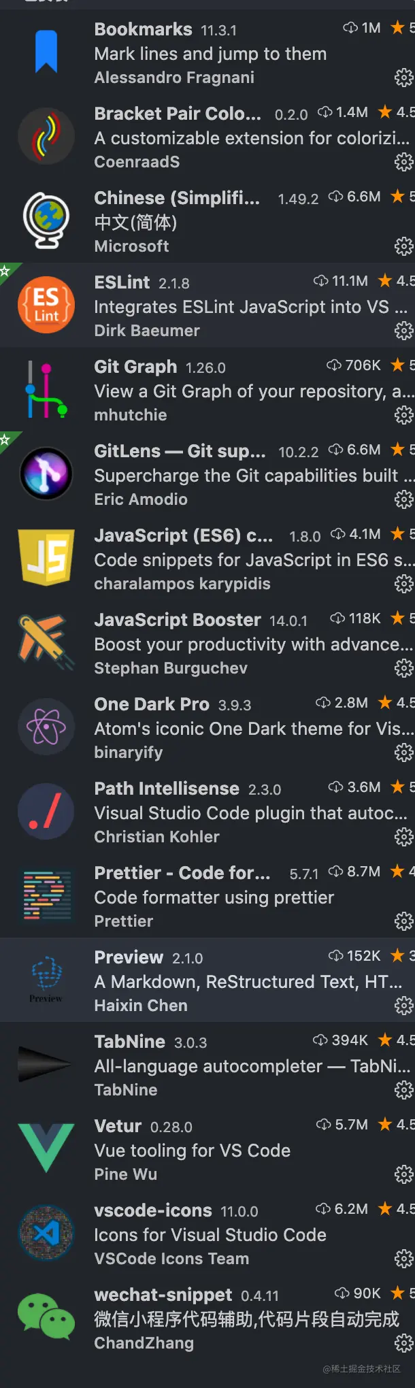Screen dimensions: 415x1388
Task: Select the Bookmarks extension title
Action: pos(143,29)
